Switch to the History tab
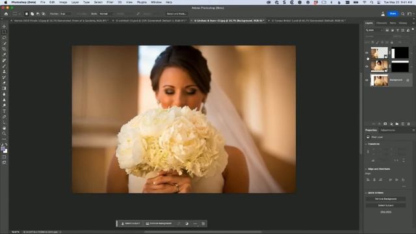This screenshot has width=416, height=234. (x=403, y=23)
